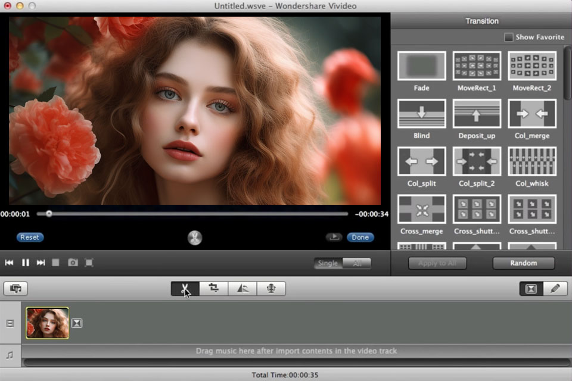Click the Apply to All button
The width and height of the screenshot is (572, 381).
click(437, 263)
